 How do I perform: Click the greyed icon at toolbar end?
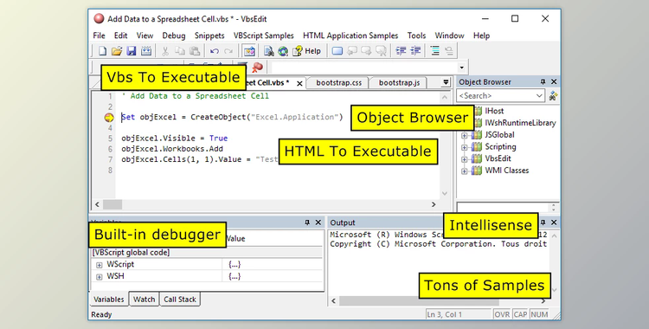[449, 51]
